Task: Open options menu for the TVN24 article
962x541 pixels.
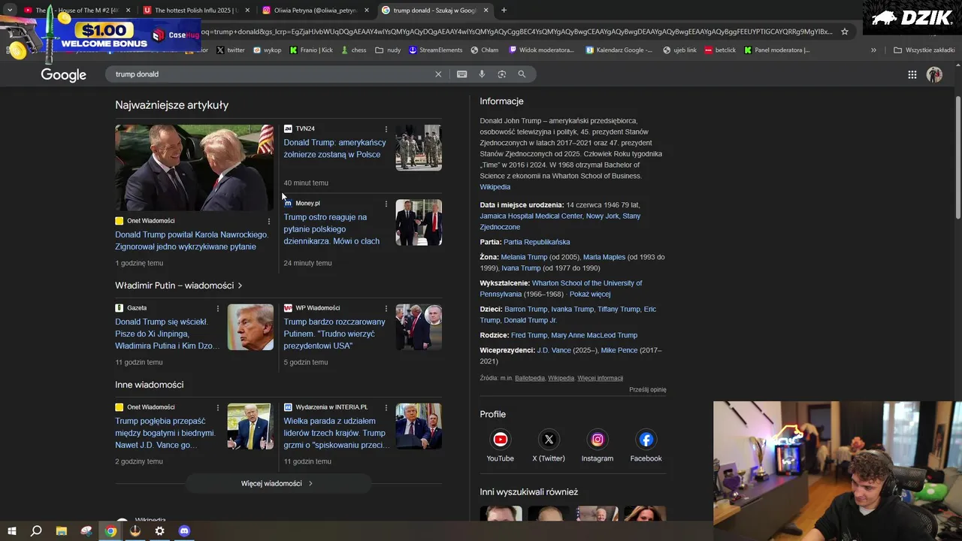Action: click(386, 129)
